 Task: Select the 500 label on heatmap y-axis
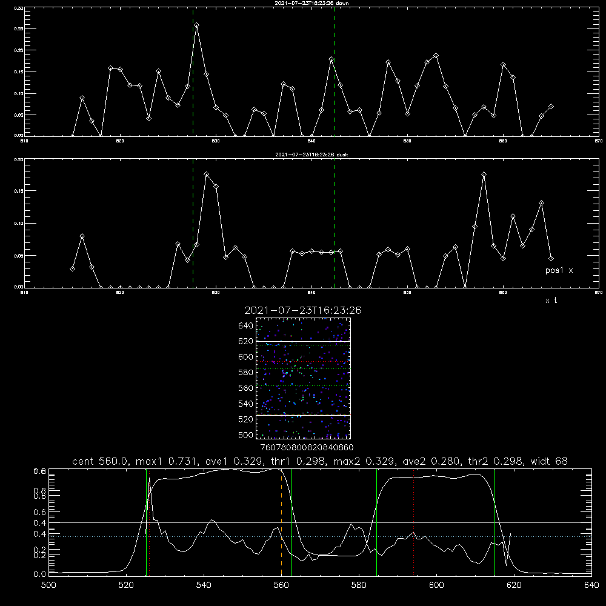click(245, 435)
